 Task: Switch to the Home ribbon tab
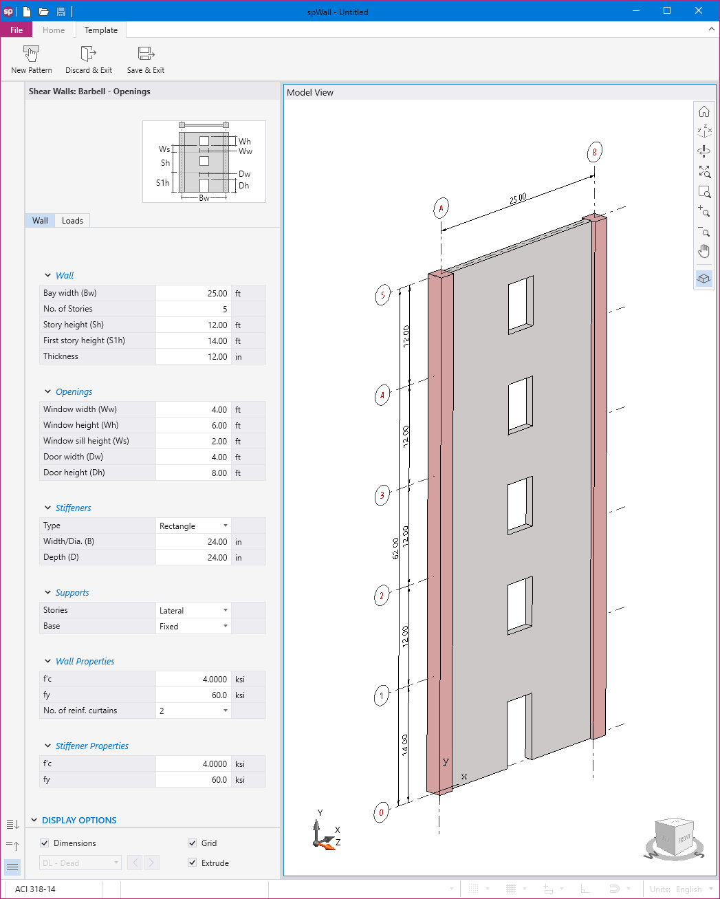pos(54,30)
